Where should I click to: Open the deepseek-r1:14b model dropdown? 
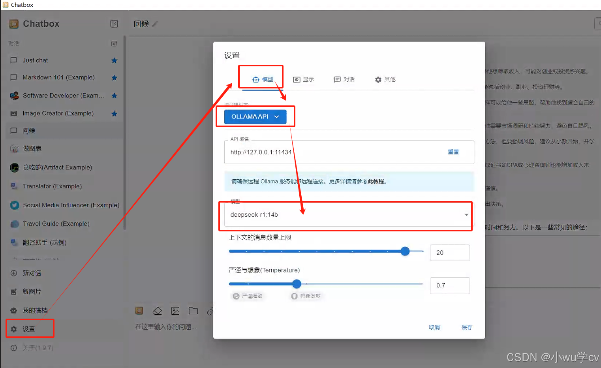click(349, 215)
